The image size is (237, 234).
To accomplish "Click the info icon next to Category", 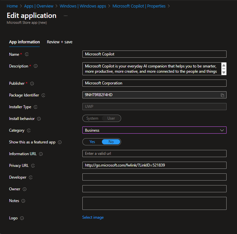I will click(29, 130).
